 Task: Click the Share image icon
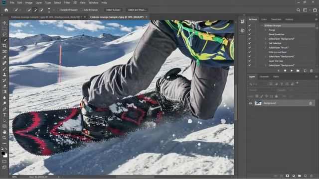click(315, 10)
